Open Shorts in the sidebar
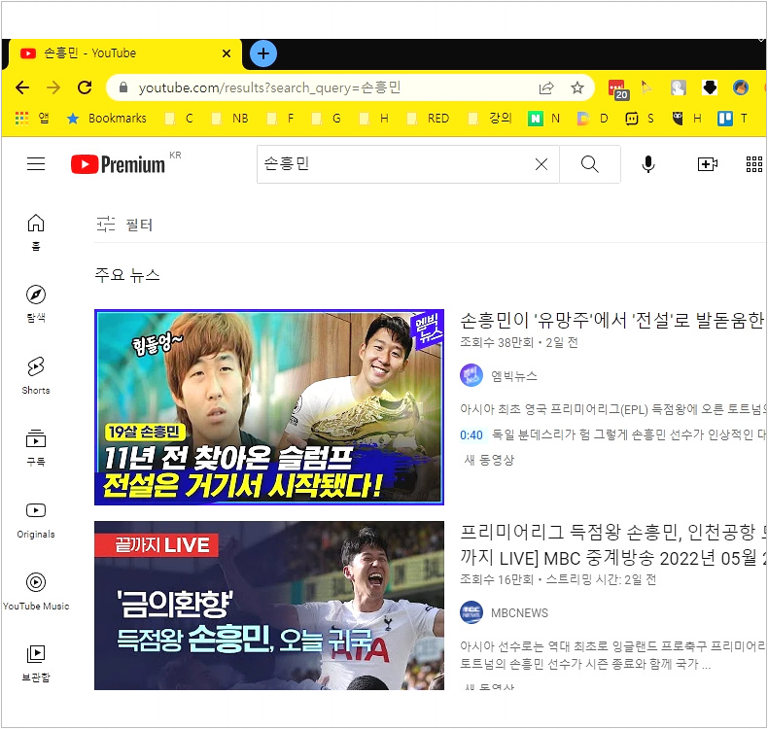Viewport: 768px width, 729px height. [36, 375]
